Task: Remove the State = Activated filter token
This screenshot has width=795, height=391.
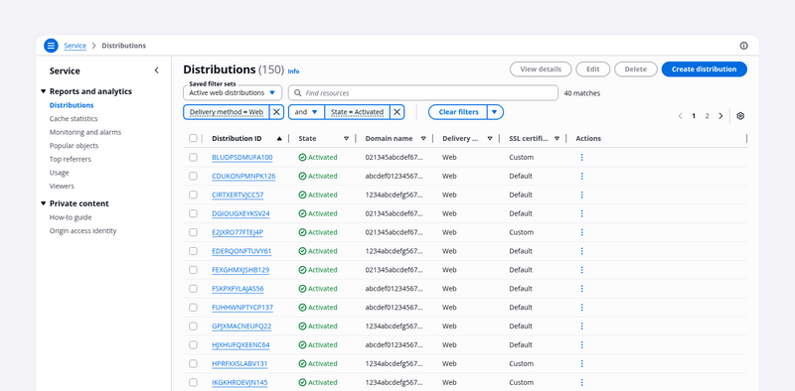Action: pyautogui.click(x=397, y=112)
